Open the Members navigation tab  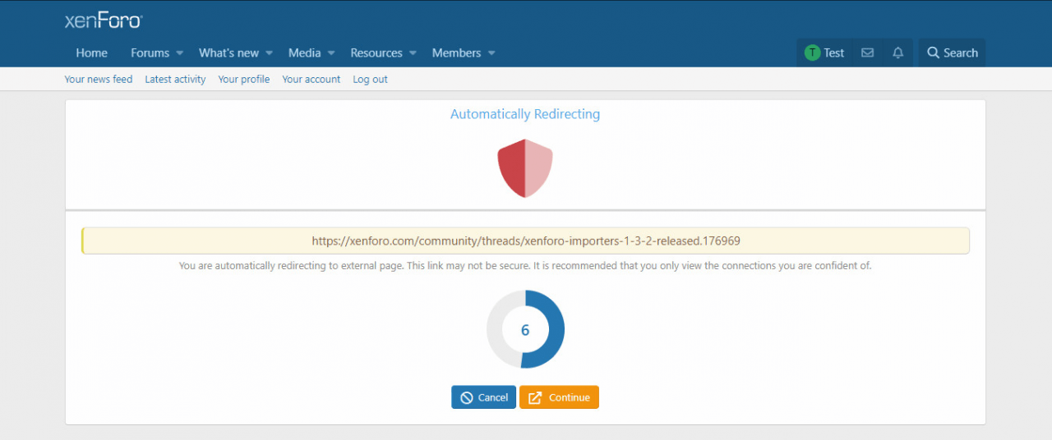coord(456,53)
